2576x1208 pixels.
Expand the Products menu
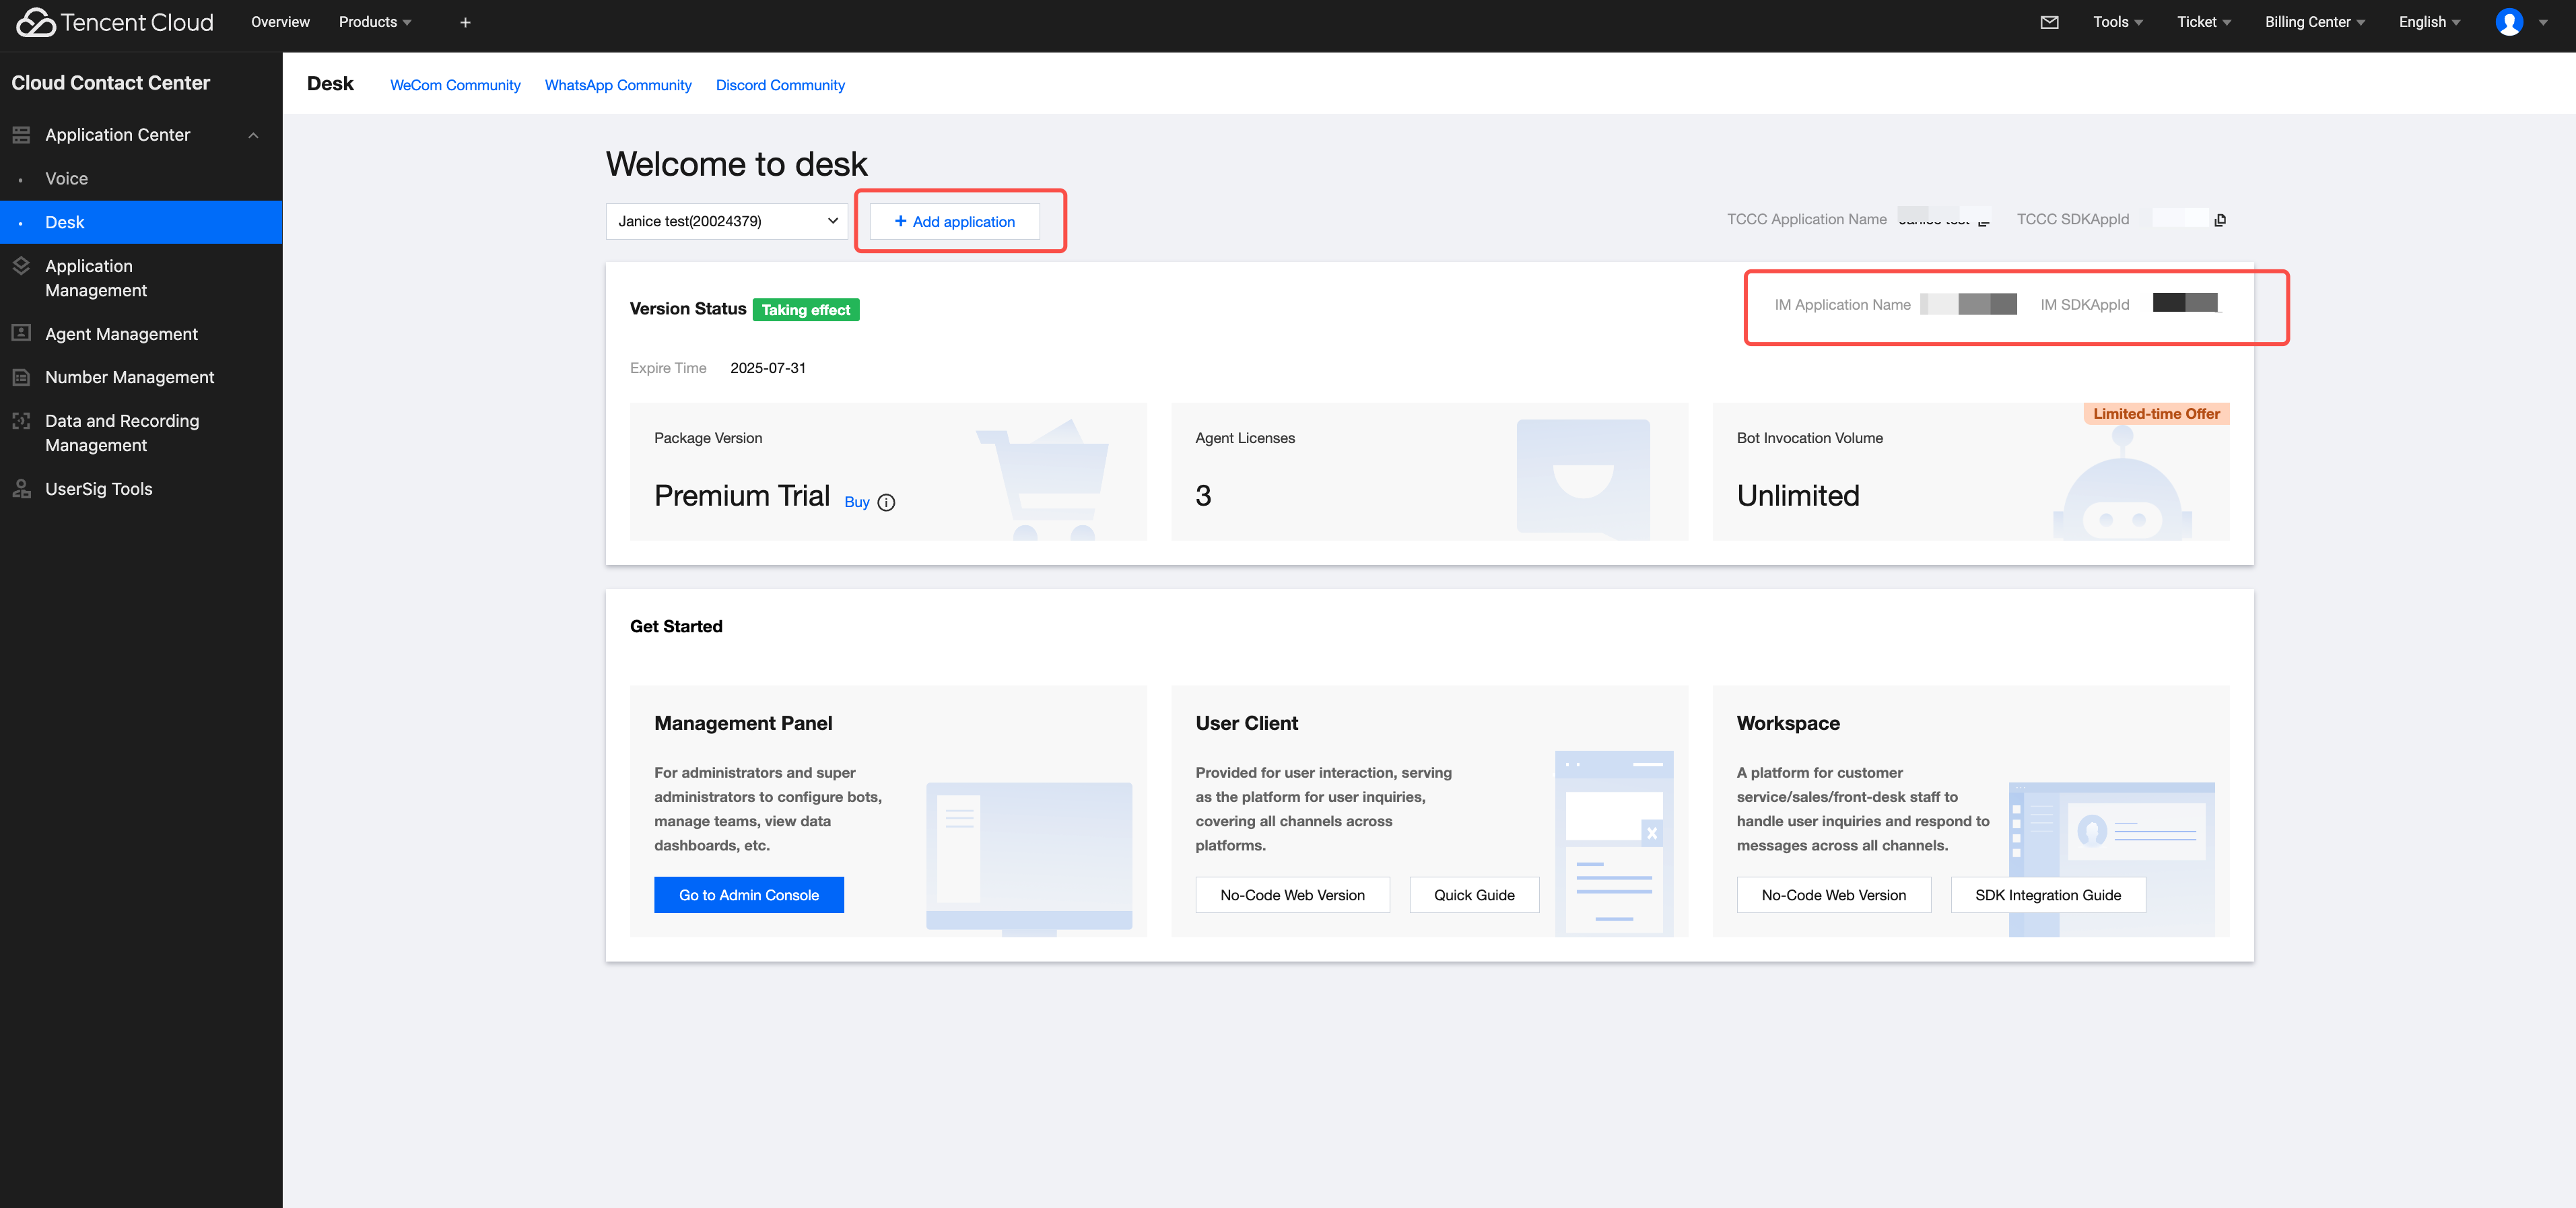point(374,22)
